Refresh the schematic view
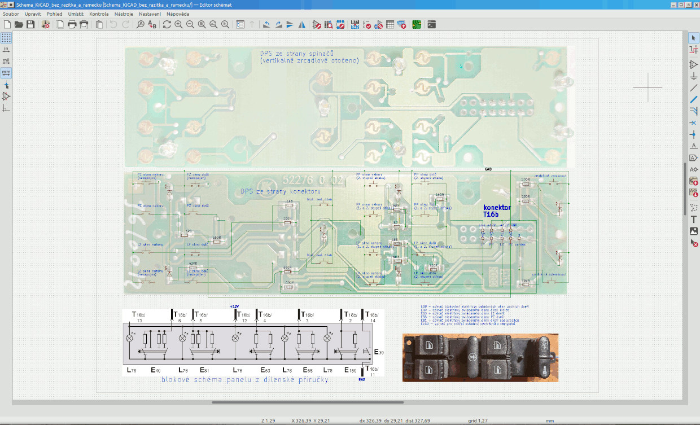 tap(167, 25)
